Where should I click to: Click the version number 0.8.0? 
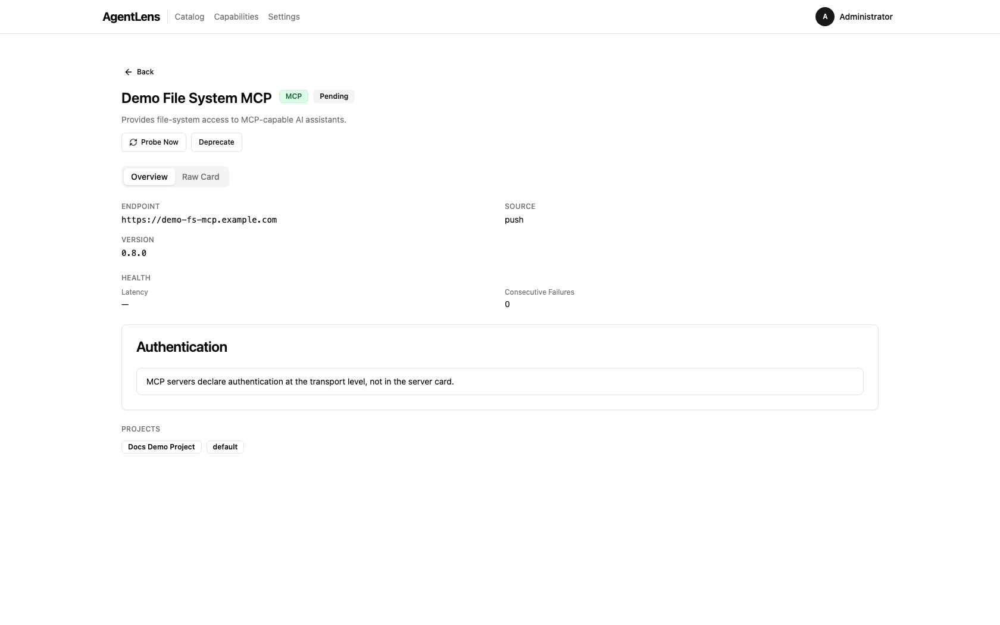coord(134,253)
